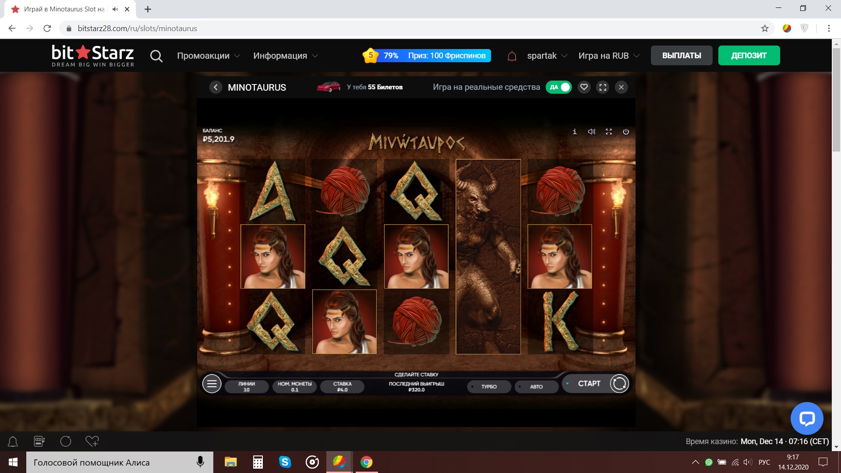Open browser three-dot menu

coord(829,28)
